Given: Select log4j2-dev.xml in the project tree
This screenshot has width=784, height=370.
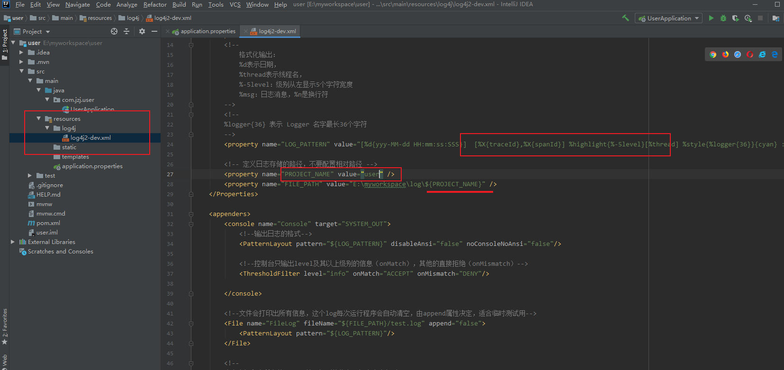Looking at the screenshot, I should [x=90, y=138].
